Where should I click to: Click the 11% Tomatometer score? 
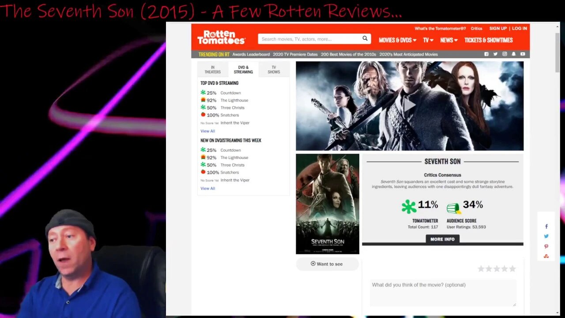[x=428, y=204]
